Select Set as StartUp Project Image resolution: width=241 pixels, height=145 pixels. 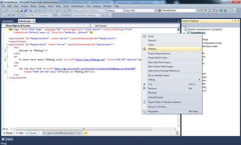[x=172, y=75]
